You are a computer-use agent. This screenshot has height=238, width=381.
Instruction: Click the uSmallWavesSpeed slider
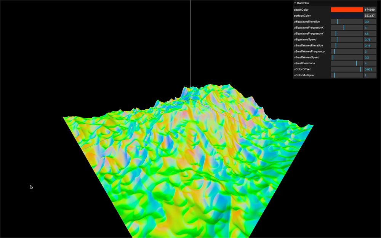click(347, 58)
